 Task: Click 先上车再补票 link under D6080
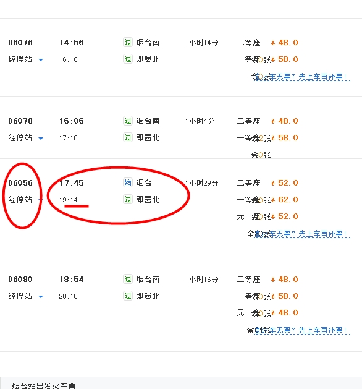point(322,330)
